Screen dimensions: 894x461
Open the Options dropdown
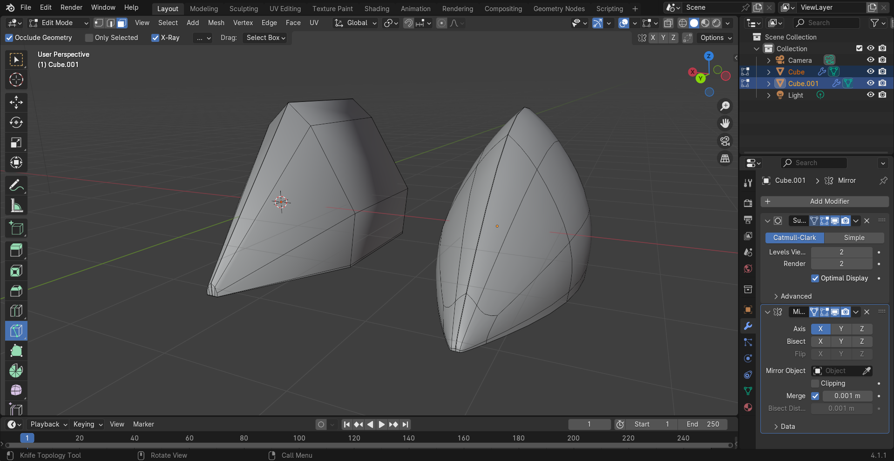(x=716, y=38)
